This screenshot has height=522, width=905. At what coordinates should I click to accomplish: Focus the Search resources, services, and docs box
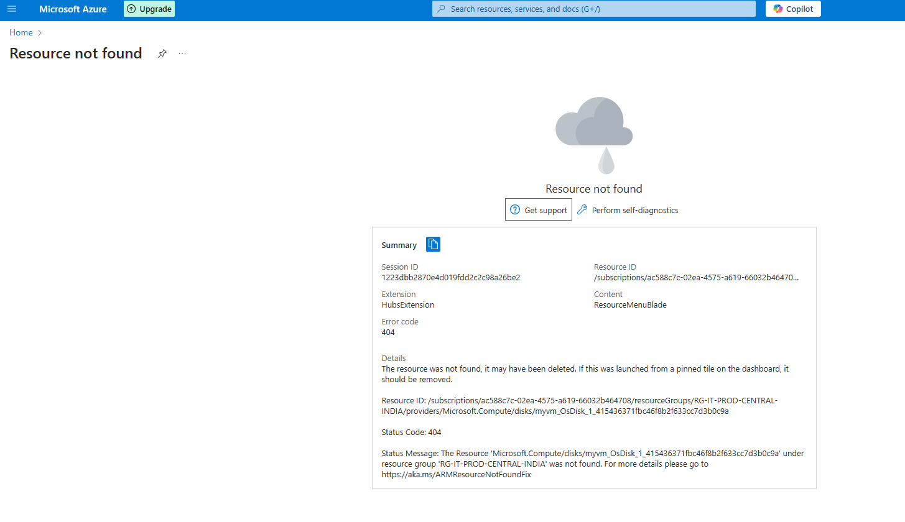coord(594,9)
